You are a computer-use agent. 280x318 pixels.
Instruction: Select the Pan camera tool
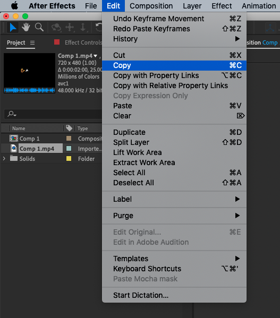click(70, 28)
